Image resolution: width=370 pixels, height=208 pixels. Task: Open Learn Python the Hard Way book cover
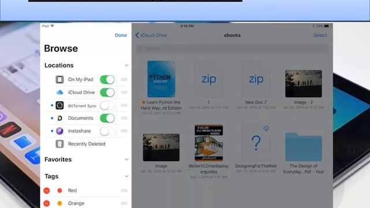pyautogui.click(x=161, y=79)
